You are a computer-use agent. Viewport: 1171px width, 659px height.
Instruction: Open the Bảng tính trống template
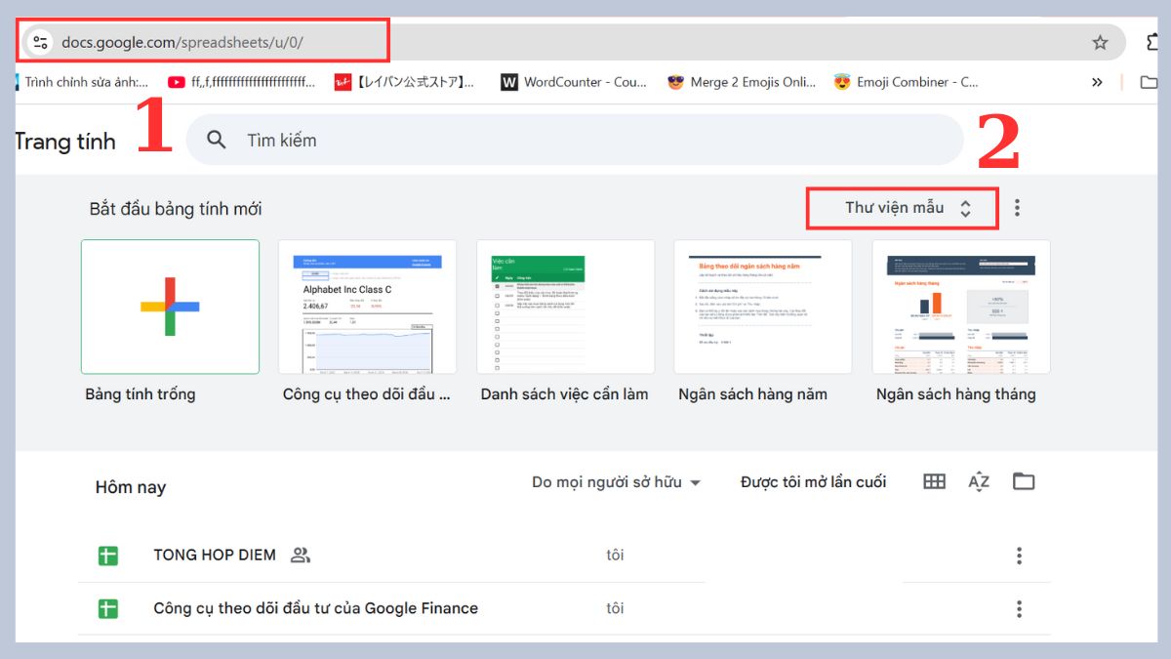pyautogui.click(x=170, y=306)
